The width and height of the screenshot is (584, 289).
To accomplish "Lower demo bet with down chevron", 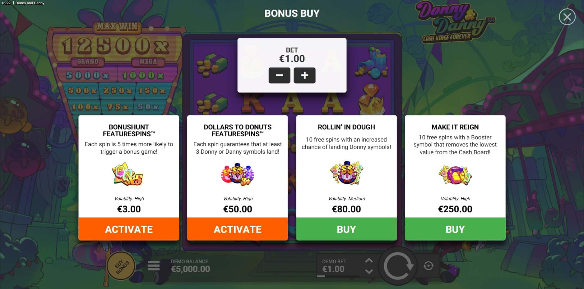I will coord(369,271).
